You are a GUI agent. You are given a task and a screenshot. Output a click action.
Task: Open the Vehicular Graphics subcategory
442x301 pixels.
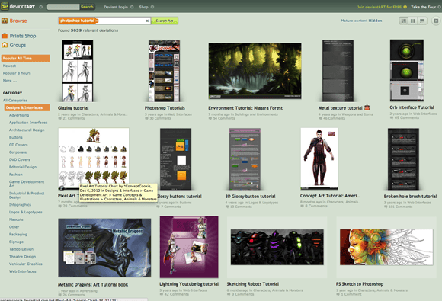(26, 264)
